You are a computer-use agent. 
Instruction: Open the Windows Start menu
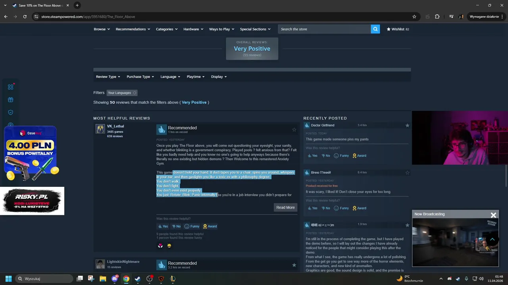8,279
